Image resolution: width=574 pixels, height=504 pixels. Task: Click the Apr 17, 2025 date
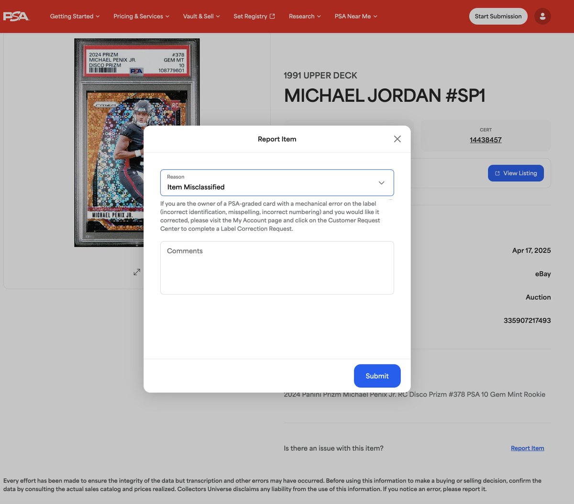pyautogui.click(x=531, y=251)
